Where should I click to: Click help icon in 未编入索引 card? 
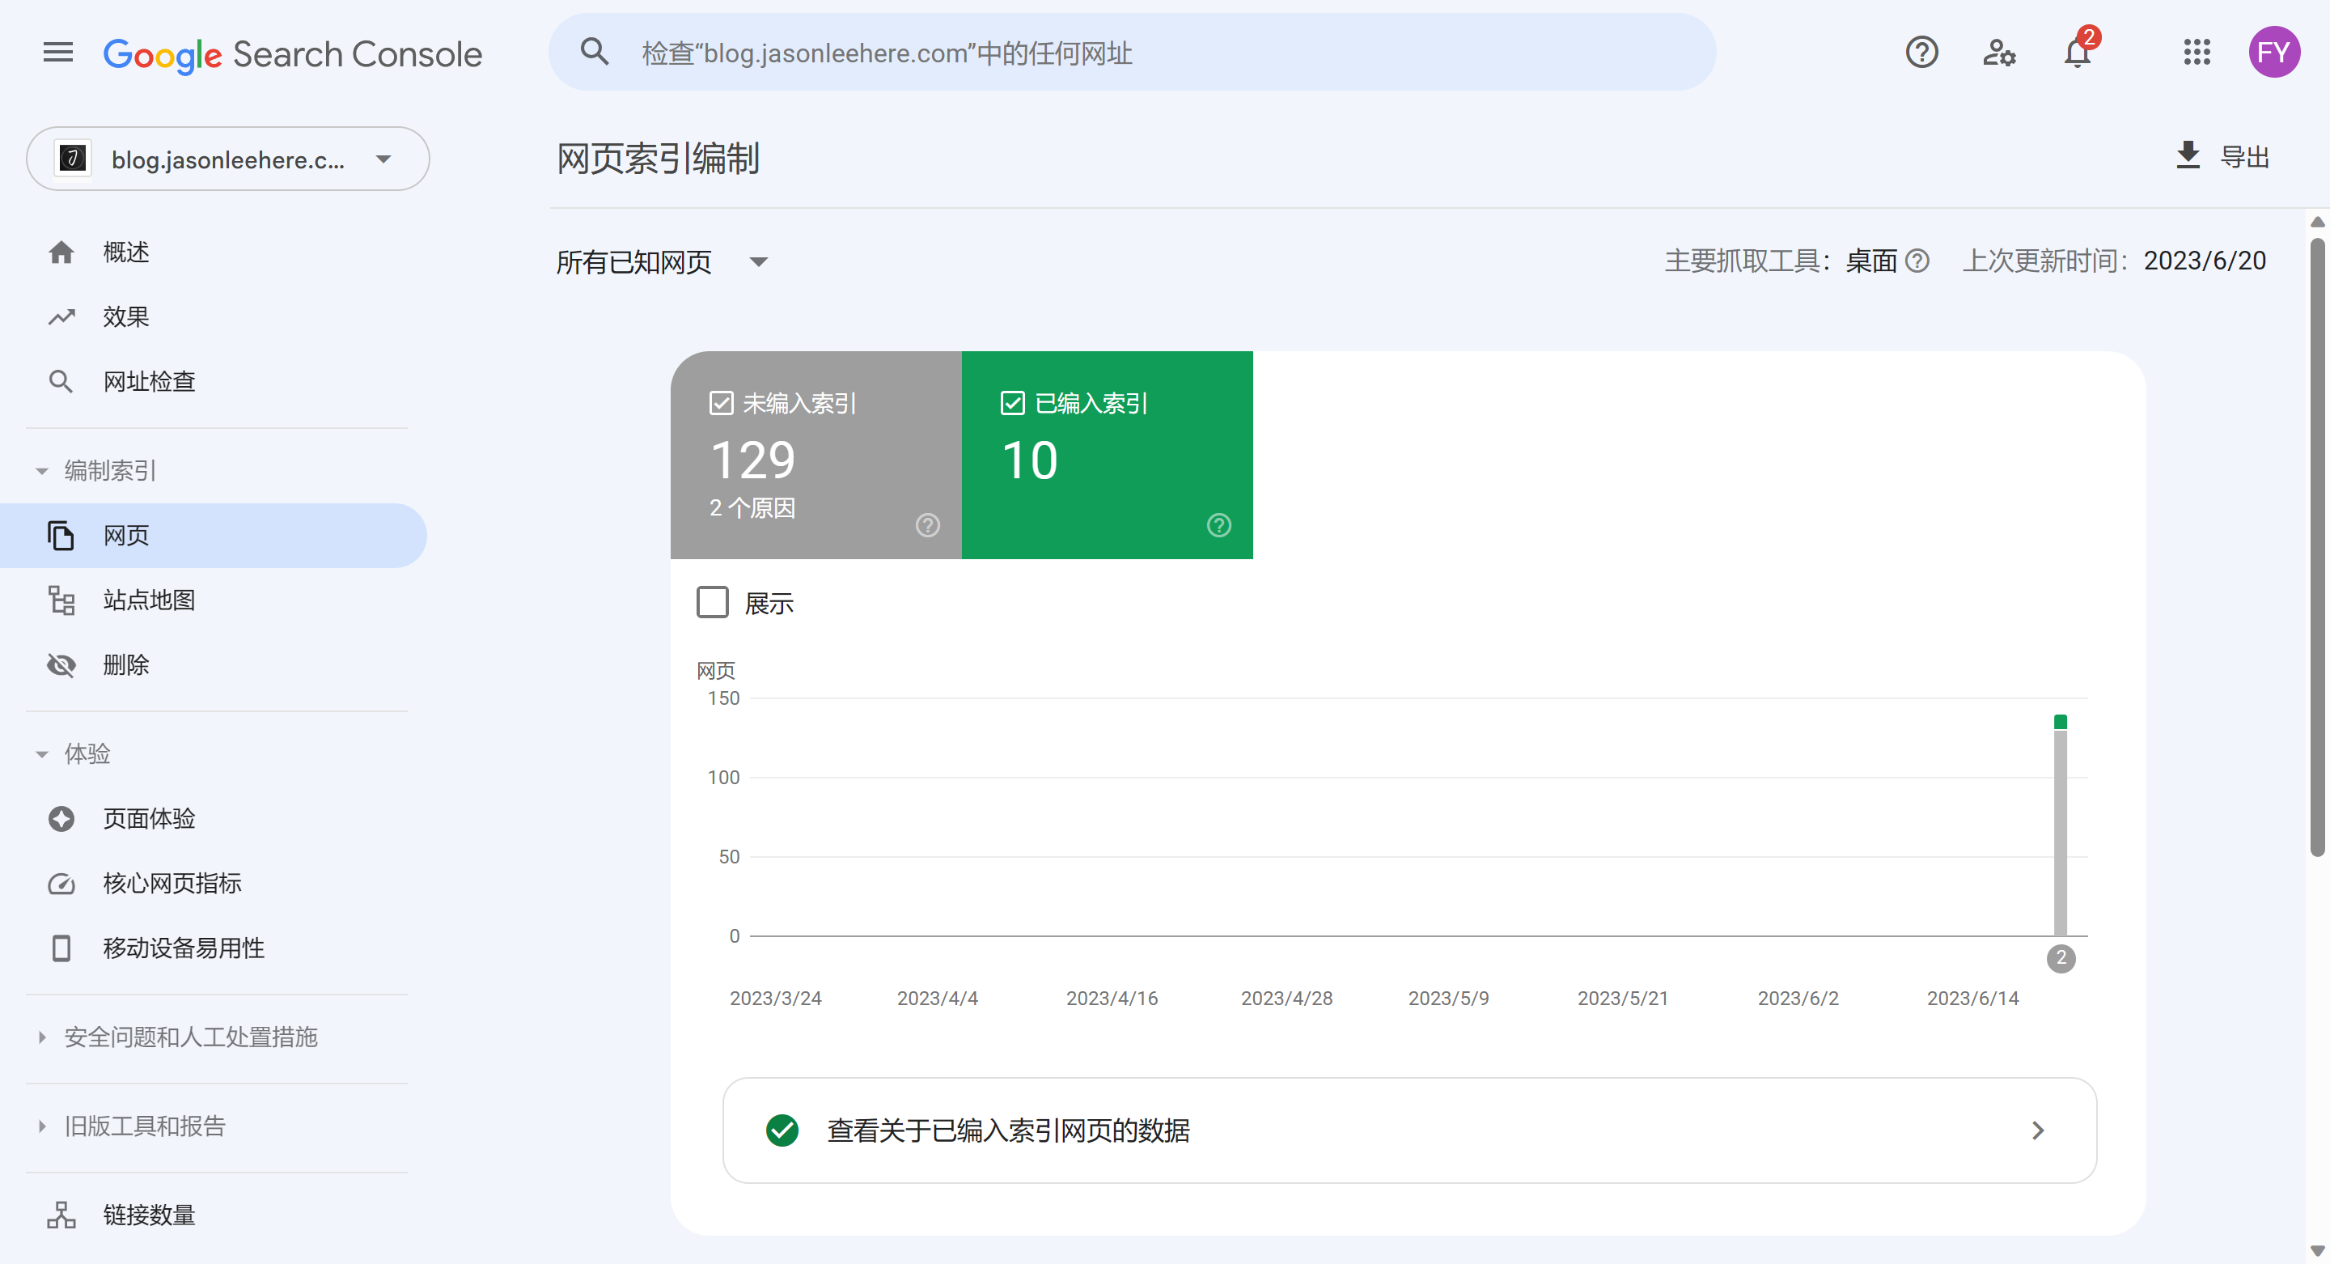pos(928,526)
